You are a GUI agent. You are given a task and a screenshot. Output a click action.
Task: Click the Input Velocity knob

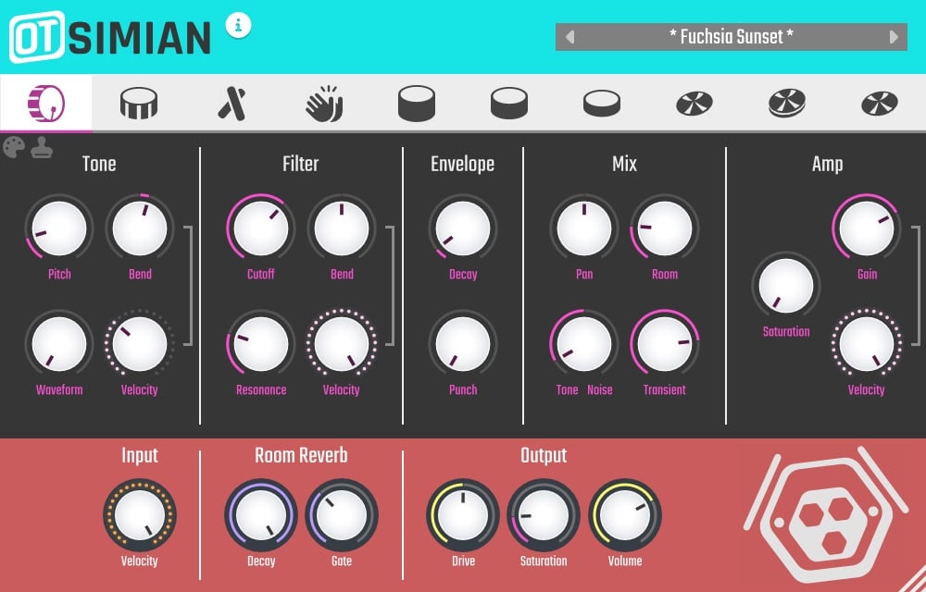pos(140,514)
